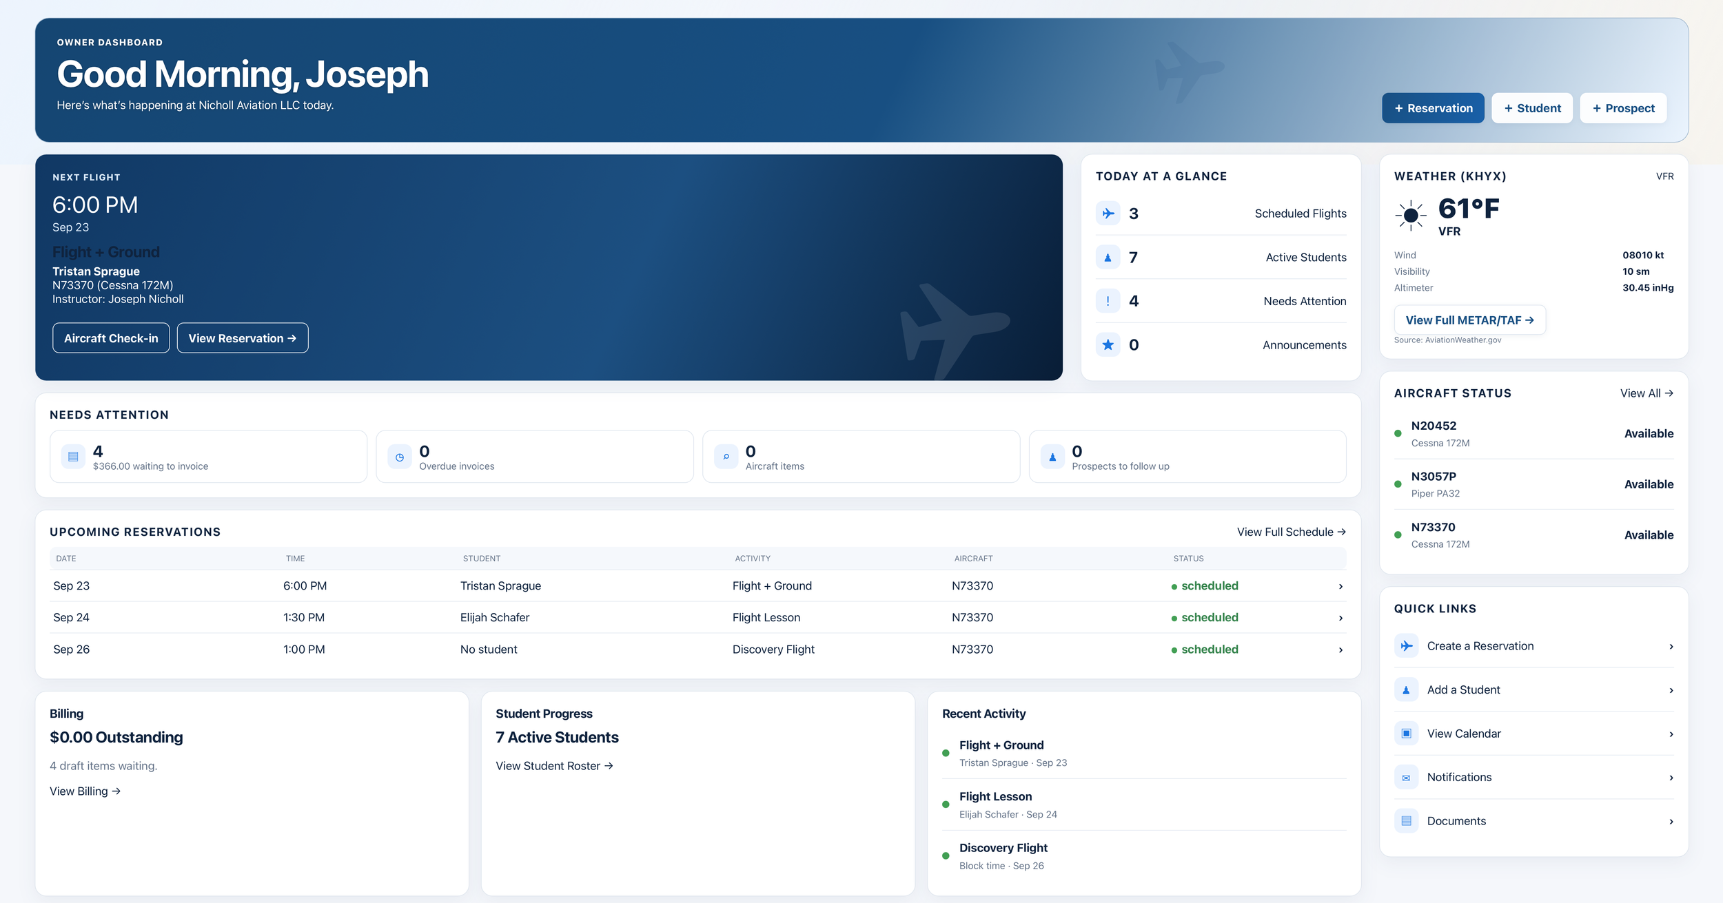The height and width of the screenshot is (903, 1723).
Task: Click Elijah Schafer in reservations table
Action: (x=495, y=618)
